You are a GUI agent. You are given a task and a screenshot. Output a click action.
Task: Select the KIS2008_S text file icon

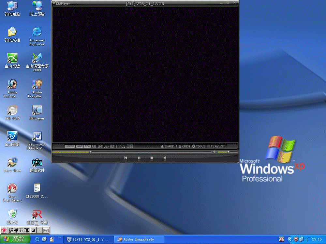pyautogui.click(x=37, y=191)
